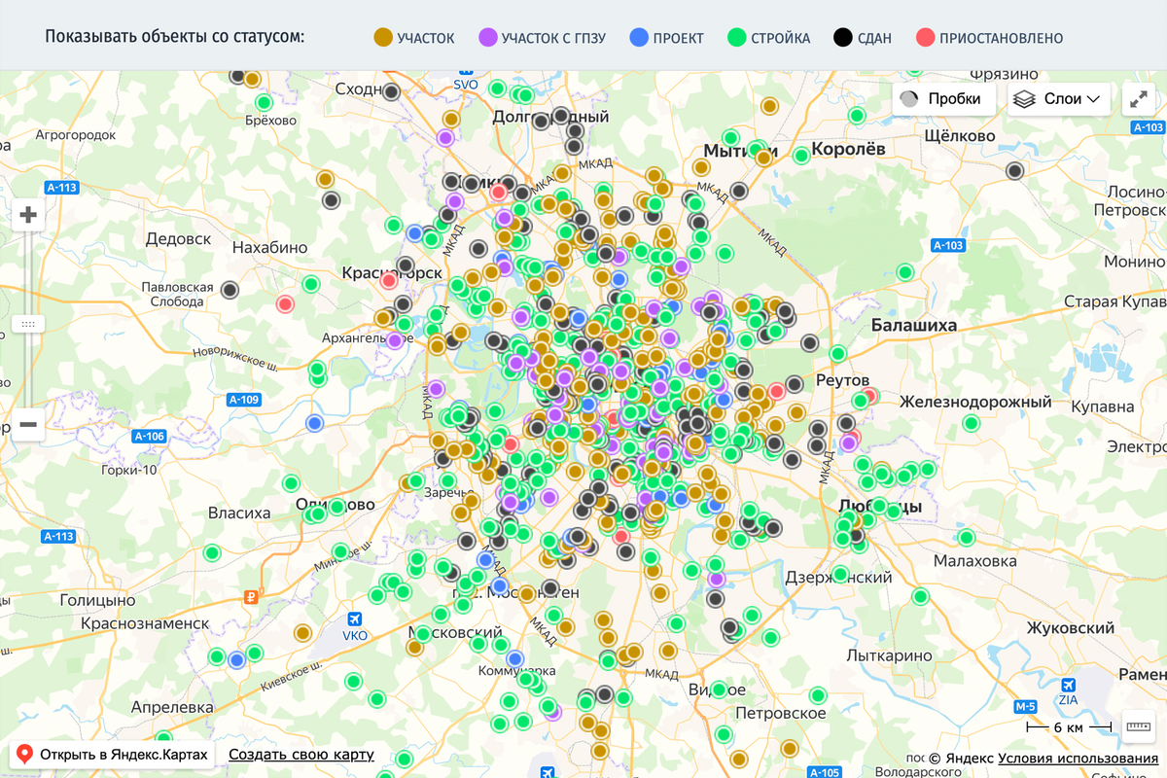Click the Нахабино town label

click(x=269, y=248)
